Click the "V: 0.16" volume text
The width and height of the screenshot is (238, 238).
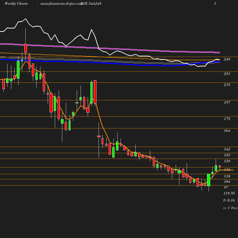229,200
